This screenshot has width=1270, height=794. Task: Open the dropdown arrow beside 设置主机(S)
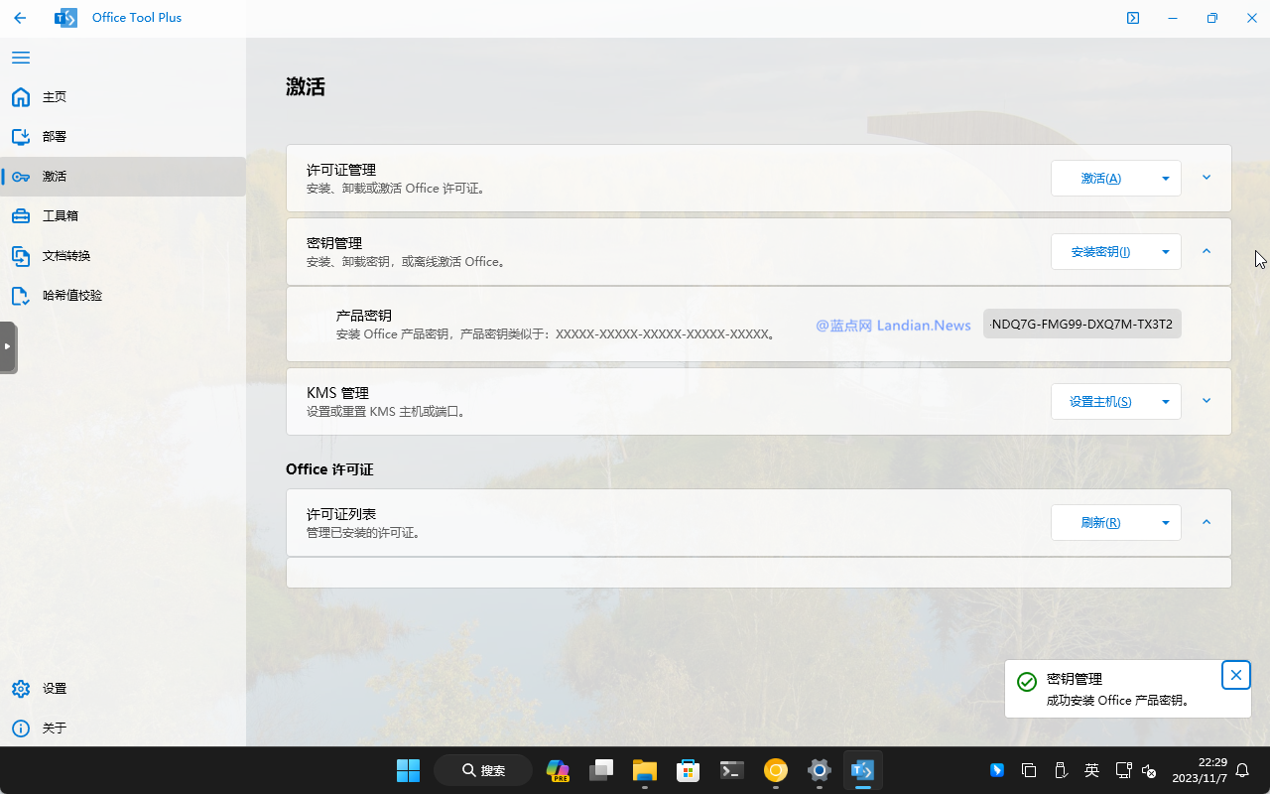(1165, 402)
